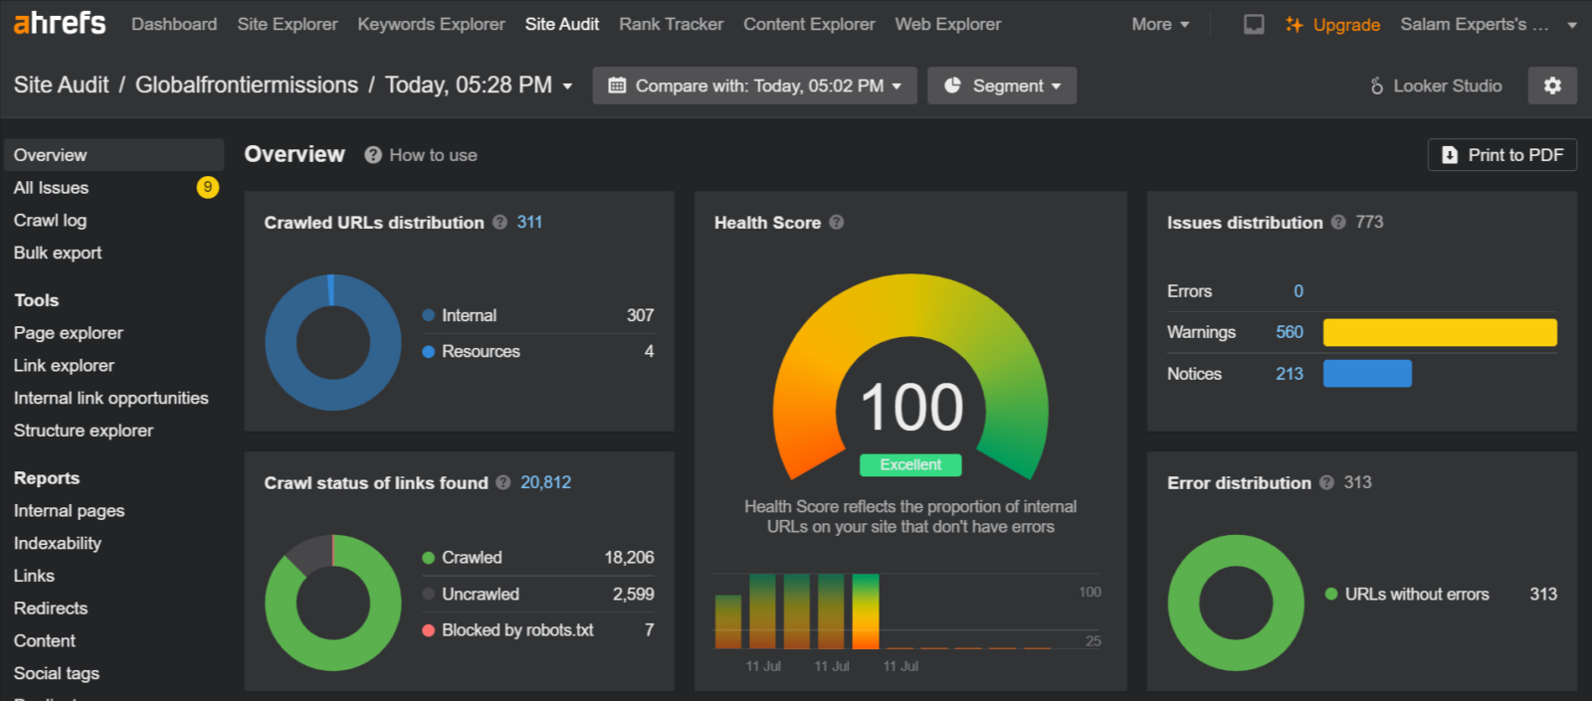Click help icon beside Crawl status of links found

(x=502, y=482)
